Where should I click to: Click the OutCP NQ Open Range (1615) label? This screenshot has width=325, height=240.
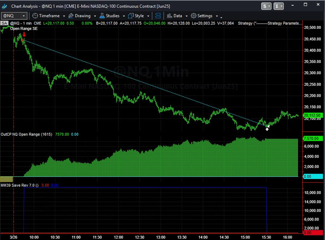pyautogui.click(x=26, y=134)
